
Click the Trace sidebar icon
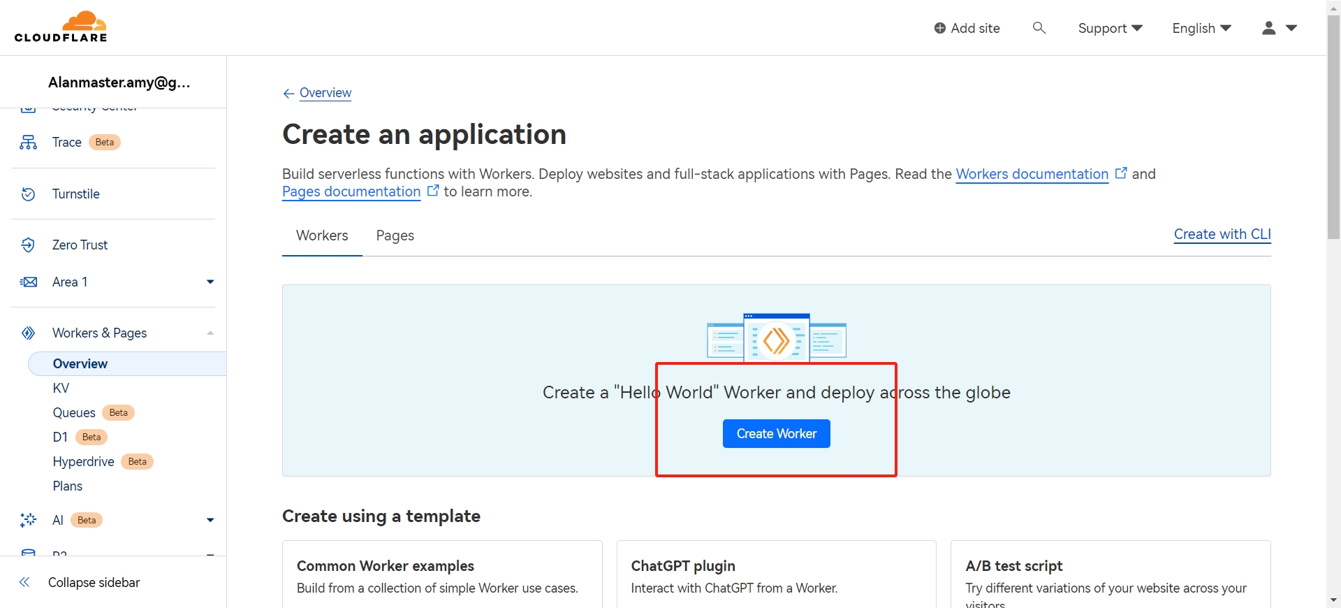[28, 143]
